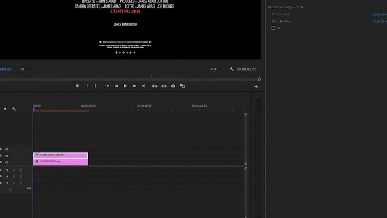Click the monitor zoom scroll bar end handle
387x218 pixels.
tap(259, 80)
